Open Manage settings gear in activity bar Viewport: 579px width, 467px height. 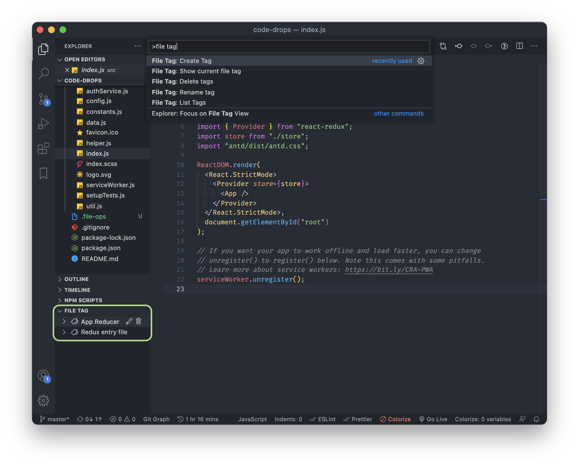pos(43,401)
